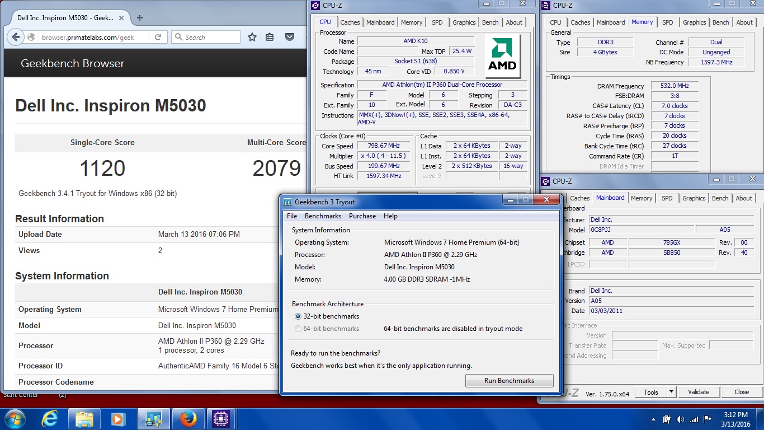The width and height of the screenshot is (764, 430).
Task: Click CPU-Z title icon of CPU-tab window
Action: coord(316,6)
